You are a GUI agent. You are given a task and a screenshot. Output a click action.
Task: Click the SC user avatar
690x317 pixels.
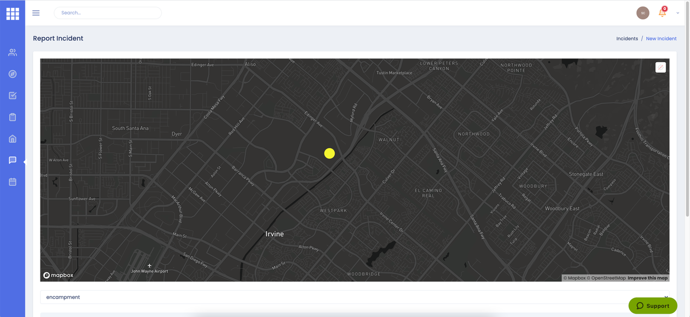pos(643,13)
